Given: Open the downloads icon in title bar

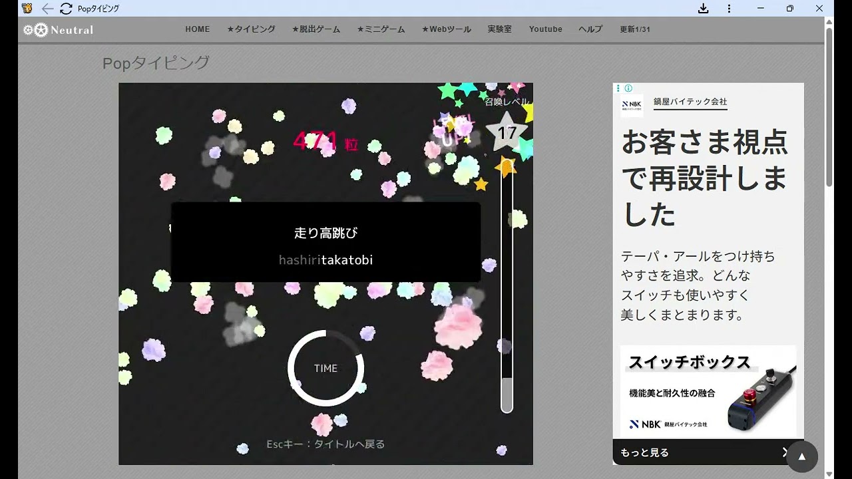Looking at the screenshot, I should click(703, 9).
